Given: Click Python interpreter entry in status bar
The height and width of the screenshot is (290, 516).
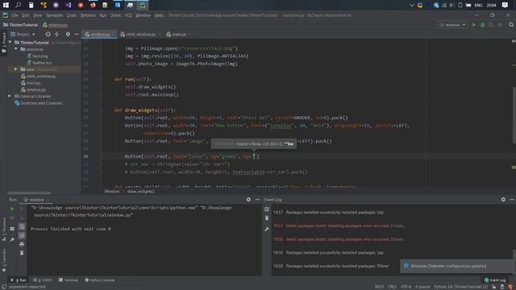Looking at the screenshot, I should coord(460,287).
